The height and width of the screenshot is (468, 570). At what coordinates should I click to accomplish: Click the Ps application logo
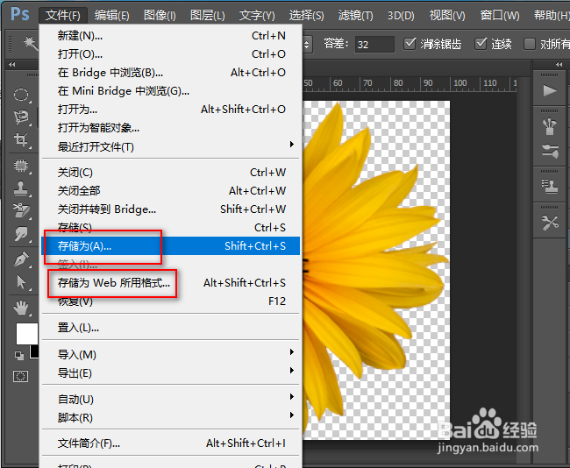click(19, 15)
